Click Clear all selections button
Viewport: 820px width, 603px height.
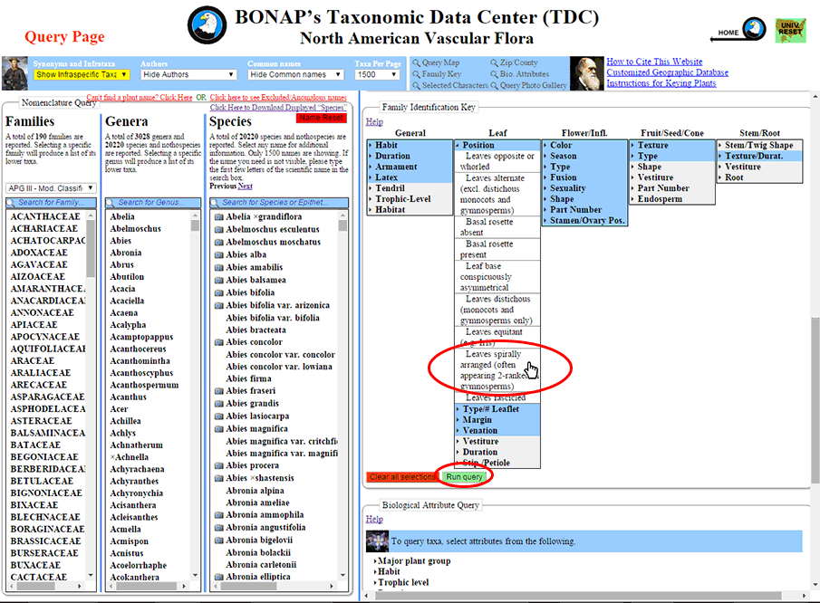(x=402, y=477)
